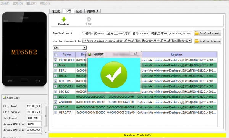Click the Ext Clock field

click(34, 118)
